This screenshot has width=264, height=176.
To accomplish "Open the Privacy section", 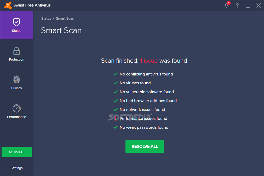I will (x=17, y=83).
